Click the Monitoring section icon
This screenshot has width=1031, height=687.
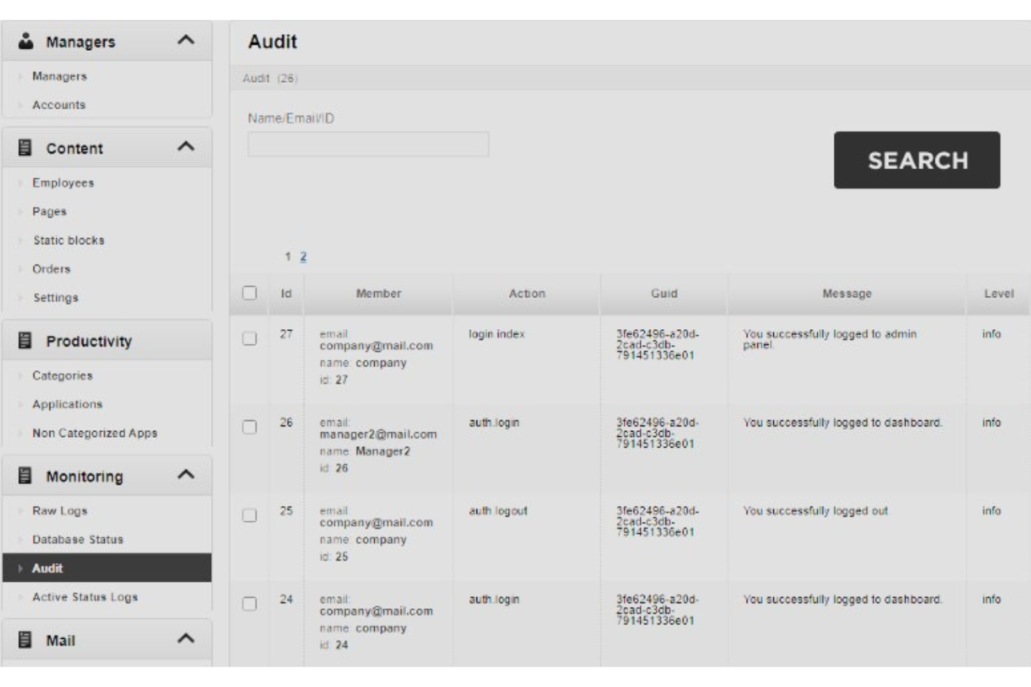pos(26,475)
